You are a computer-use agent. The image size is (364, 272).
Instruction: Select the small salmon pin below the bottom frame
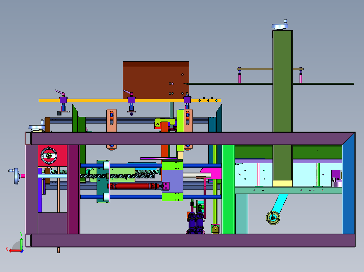[58, 250]
